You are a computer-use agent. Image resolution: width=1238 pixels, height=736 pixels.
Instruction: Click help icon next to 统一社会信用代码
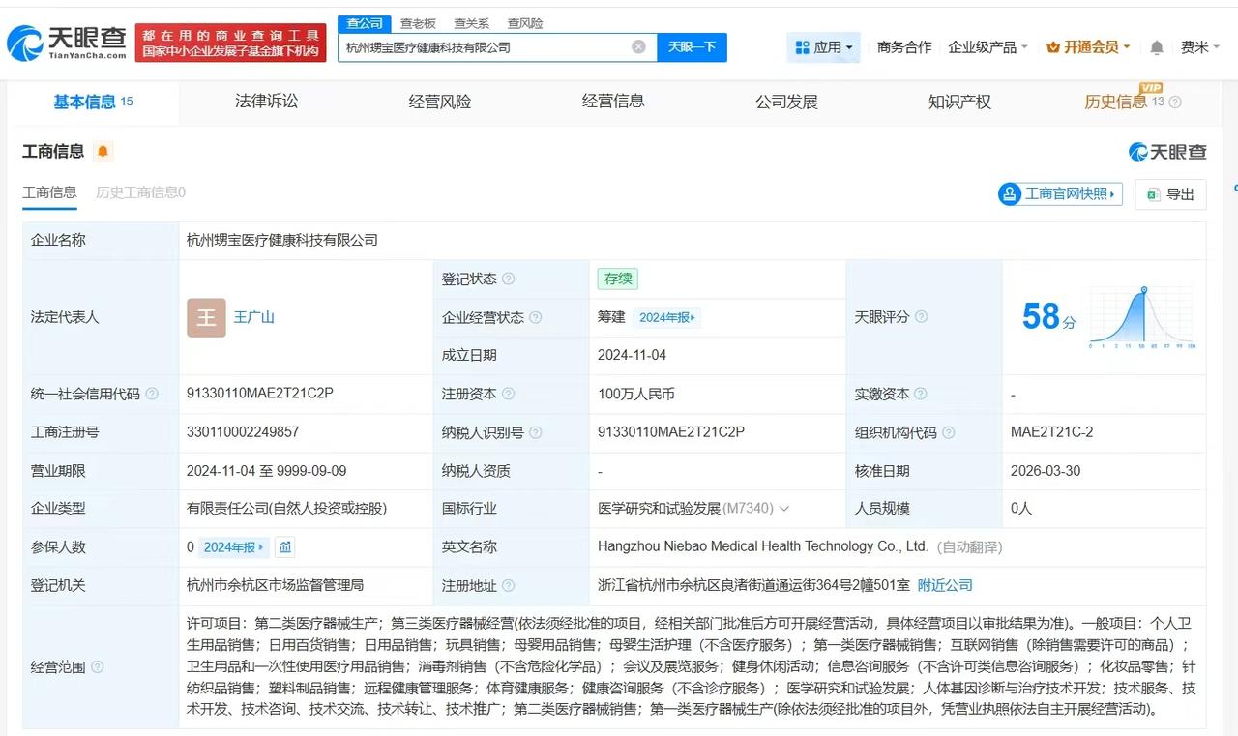152,394
